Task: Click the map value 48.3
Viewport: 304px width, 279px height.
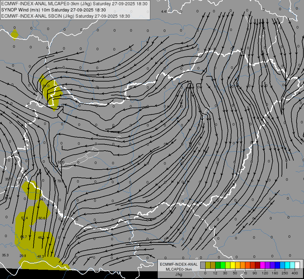Action: [x=40, y=256]
